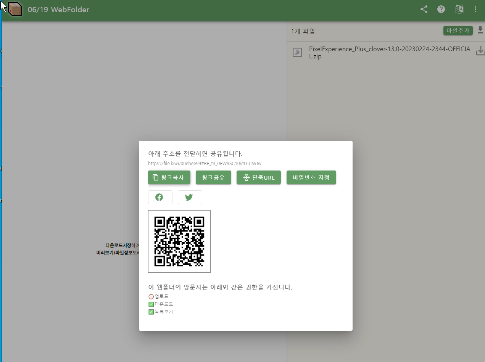
Task: Click PixelExperience_Plus_clover zip file name
Action: click(x=390, y=53)
